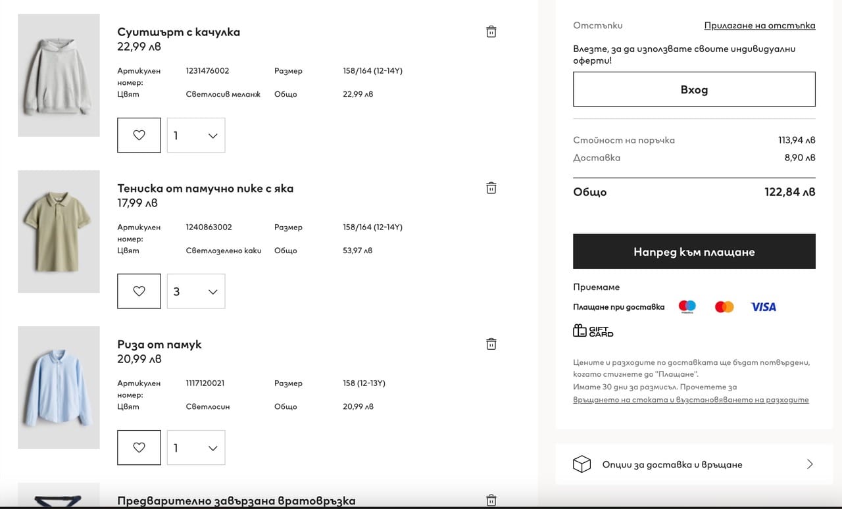
Task: Open the Суитшърт с качулка product title
Action: click(178, 32)
